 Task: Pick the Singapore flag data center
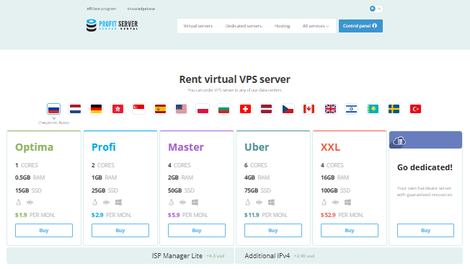[139, 109]
